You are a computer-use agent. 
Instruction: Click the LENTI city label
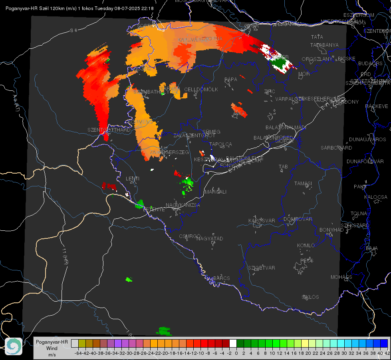[133, 179]
